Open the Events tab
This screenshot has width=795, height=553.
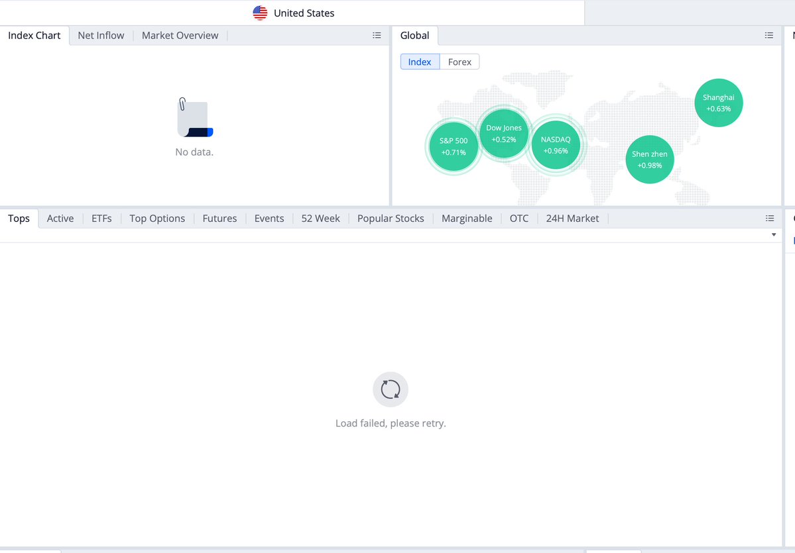[269, 219]
